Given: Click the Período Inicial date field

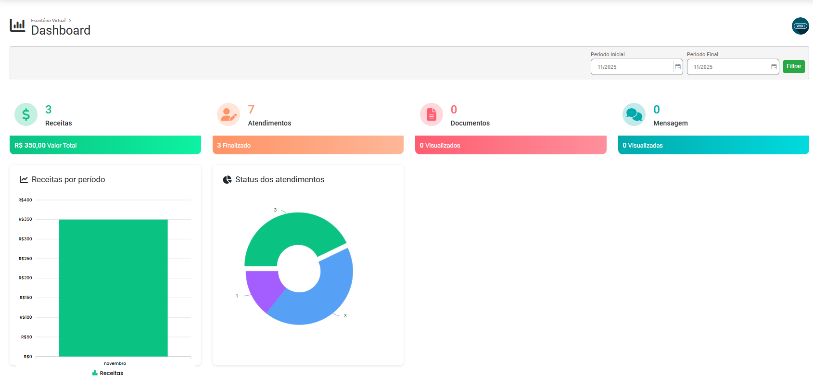Looking at the screenshot, I should point(632,67).
